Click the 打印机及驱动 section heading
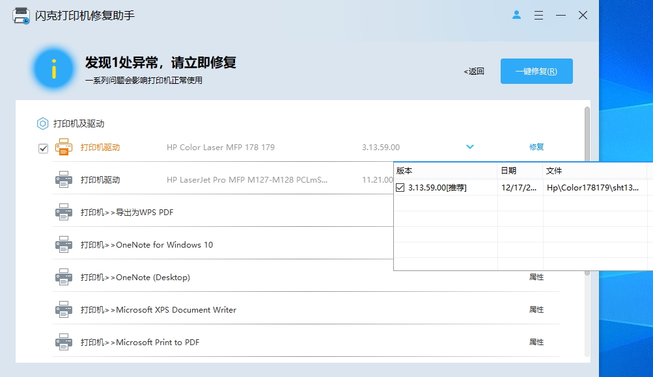 click(x=79, y=123)
